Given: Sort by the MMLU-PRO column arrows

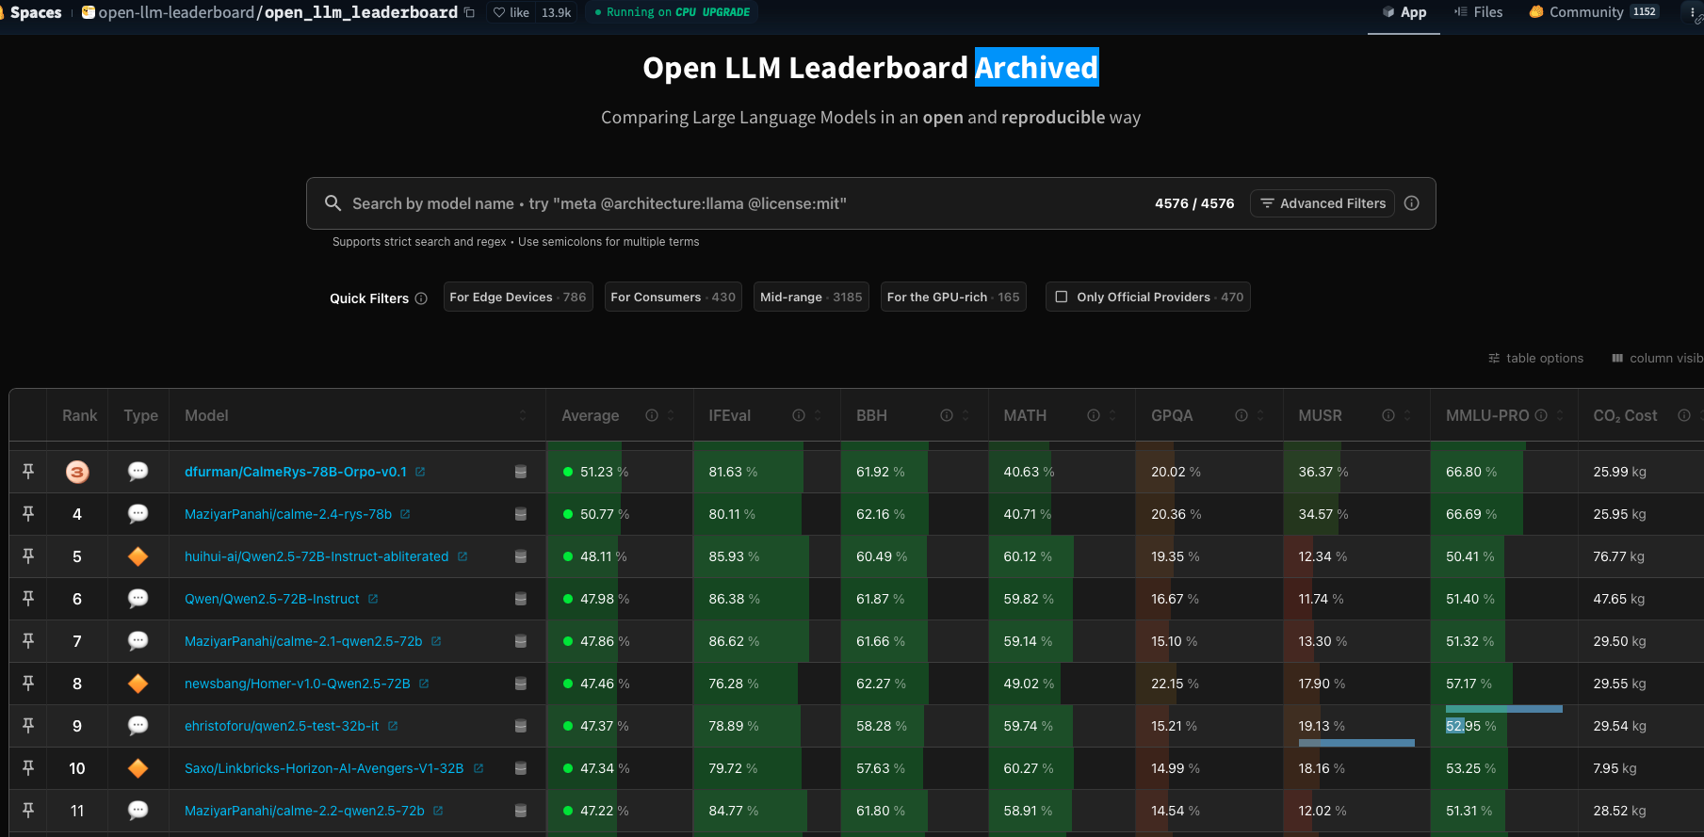Looking at the screenshot, I should pyautogui.click(x=1560, y=415).
